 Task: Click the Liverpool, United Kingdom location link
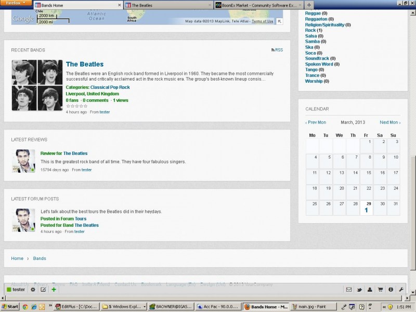93,94
